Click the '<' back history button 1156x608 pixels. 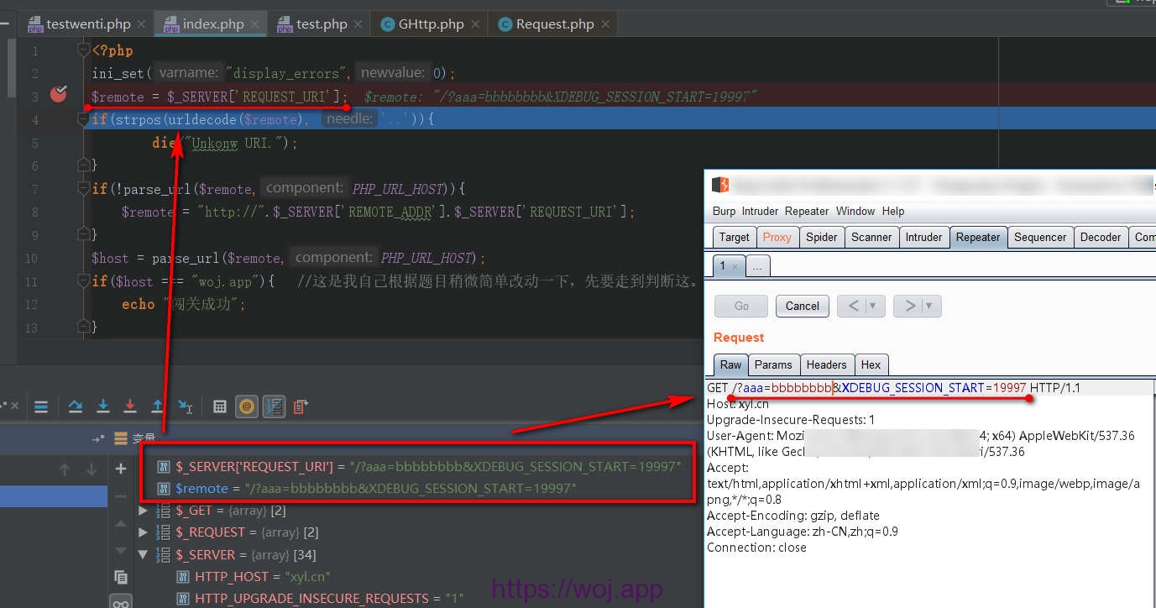853,307
